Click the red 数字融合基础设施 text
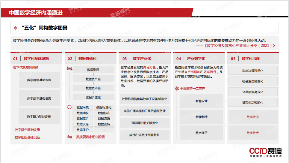This screenshot has height=163, width=289. coord(27,130)
